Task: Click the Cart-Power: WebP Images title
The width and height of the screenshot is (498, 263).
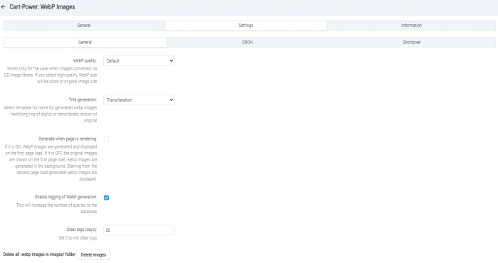Action: click(42, 6)
